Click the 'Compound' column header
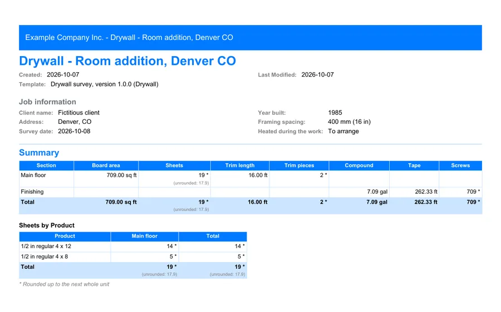501x312 pixels. 359,165
